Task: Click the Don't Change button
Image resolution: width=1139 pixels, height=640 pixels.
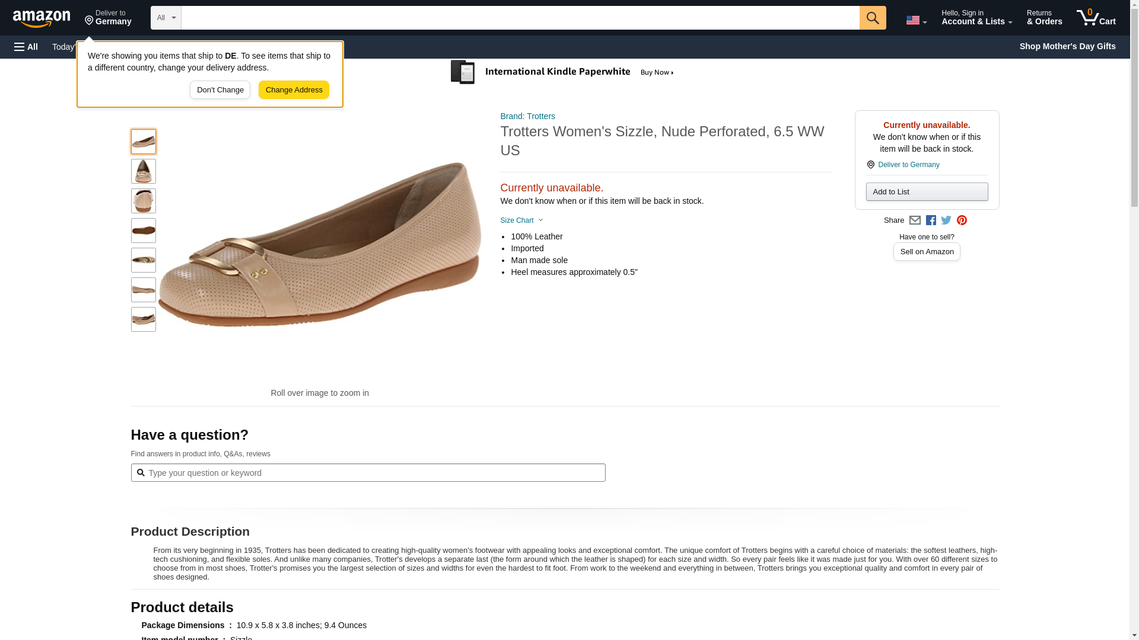Action: 220,90
